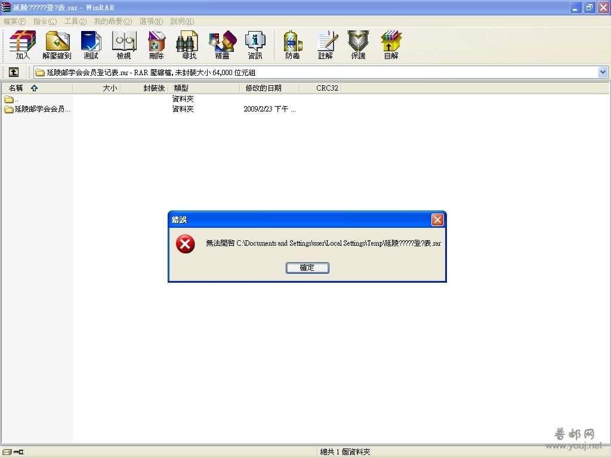
Task: Confirm error with 確定 button
Action: click(307, 268)
